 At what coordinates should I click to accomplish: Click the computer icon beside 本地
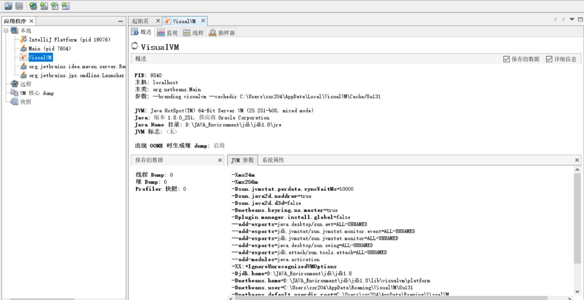pos(14,31)
